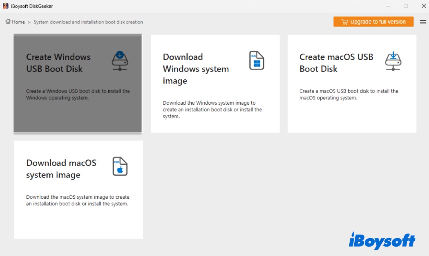Click the boot disk creation breadcrumb label
429x256 pixels.
click(x=88, y=22)
